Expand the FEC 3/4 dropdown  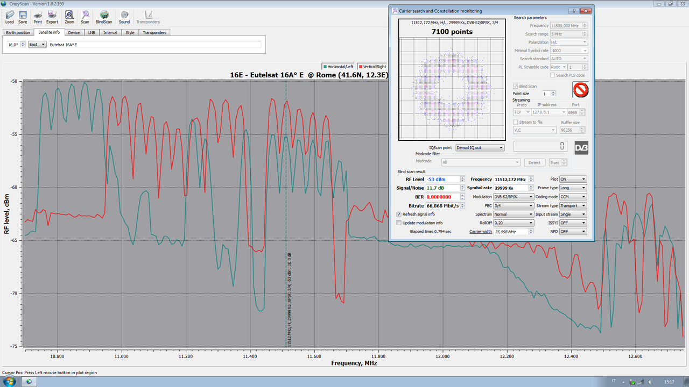514,205
